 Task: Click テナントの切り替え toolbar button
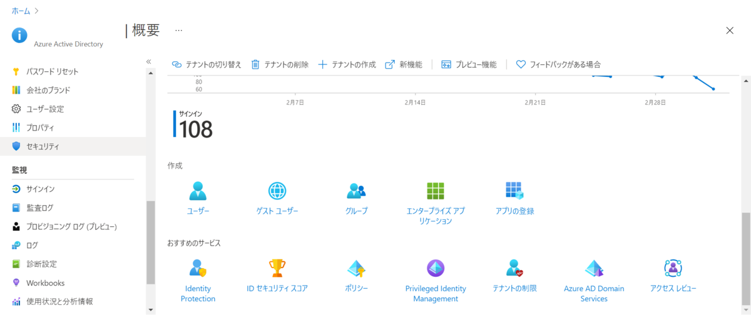click(207, 64)
